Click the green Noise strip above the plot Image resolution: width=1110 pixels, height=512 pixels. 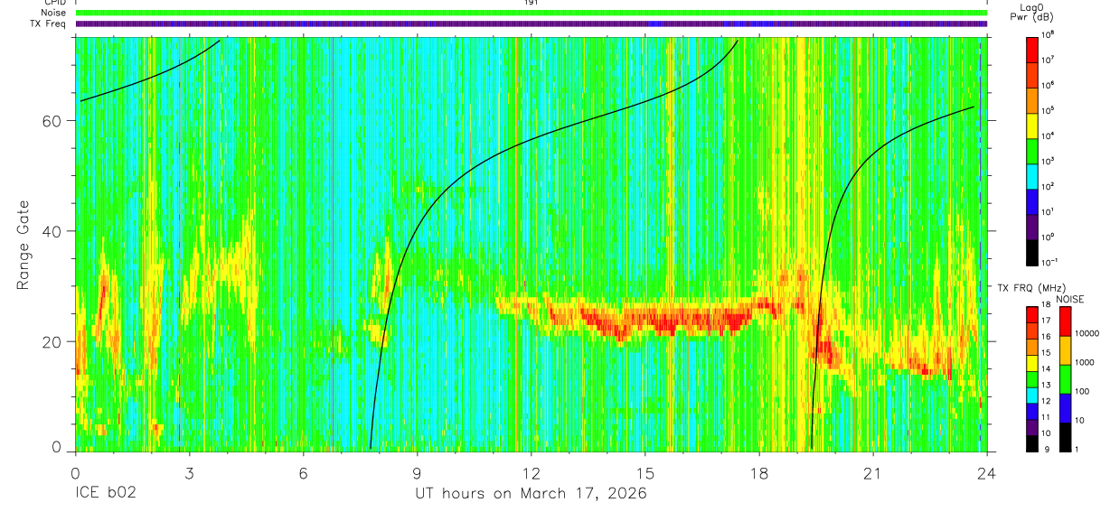point(531,13)
